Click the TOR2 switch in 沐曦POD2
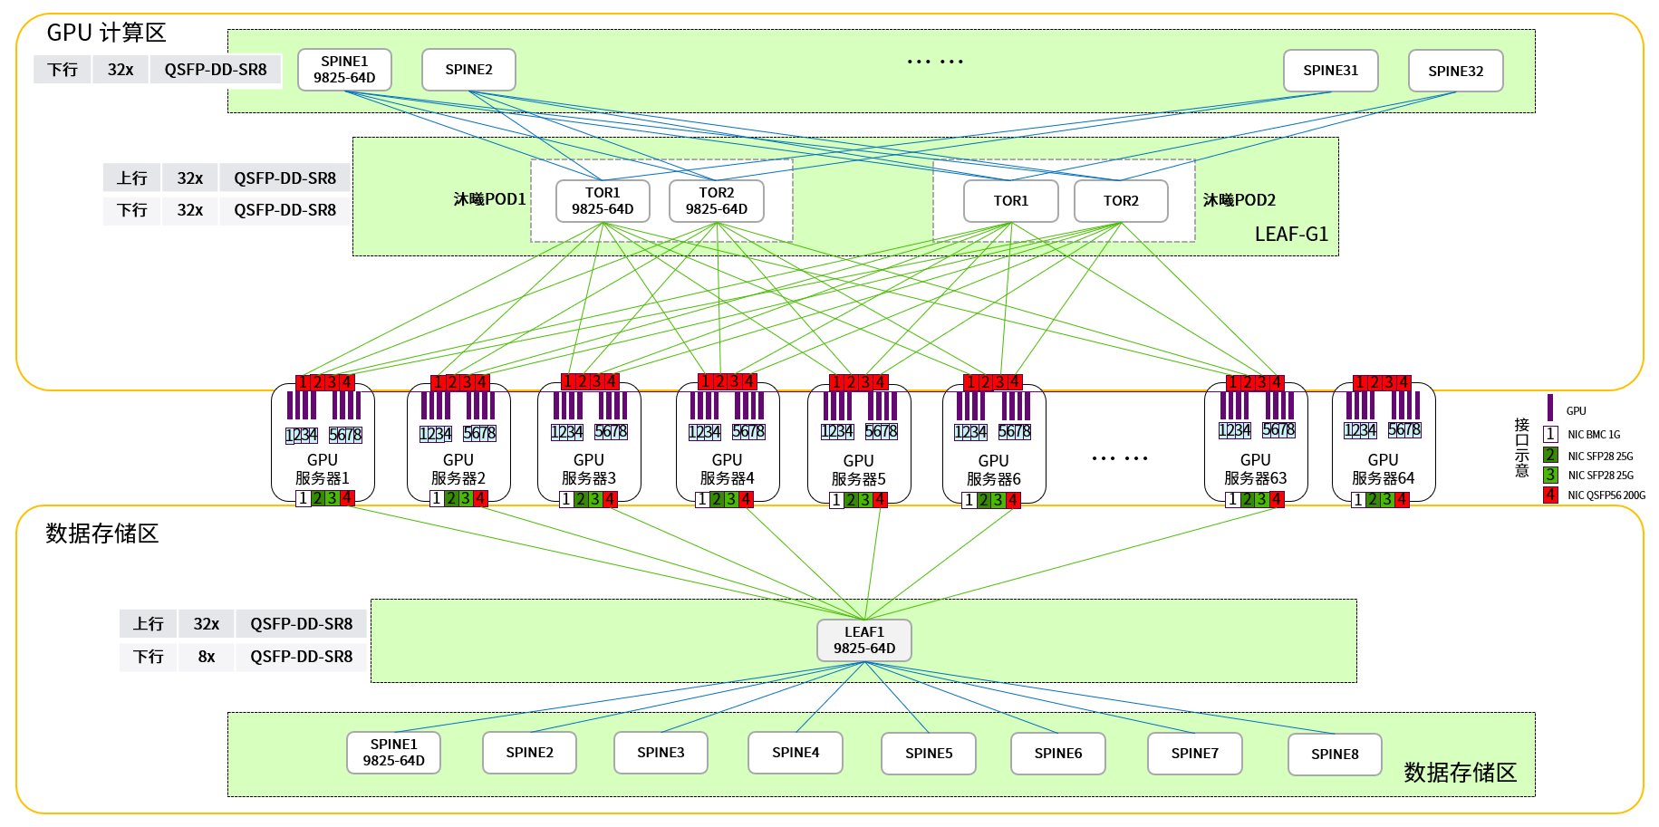The image size is (1659, 827). pyautogui.click(x=1121, y=201)
